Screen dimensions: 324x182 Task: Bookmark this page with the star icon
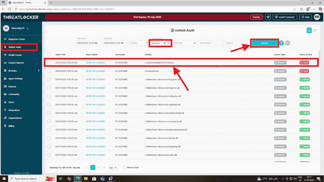(x=294, y=9)
